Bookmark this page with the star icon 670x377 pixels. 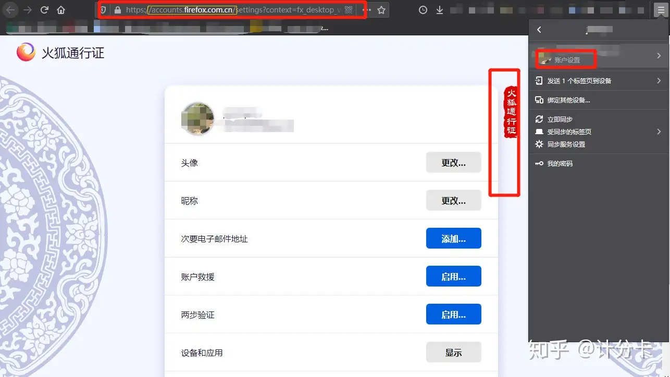381,10
